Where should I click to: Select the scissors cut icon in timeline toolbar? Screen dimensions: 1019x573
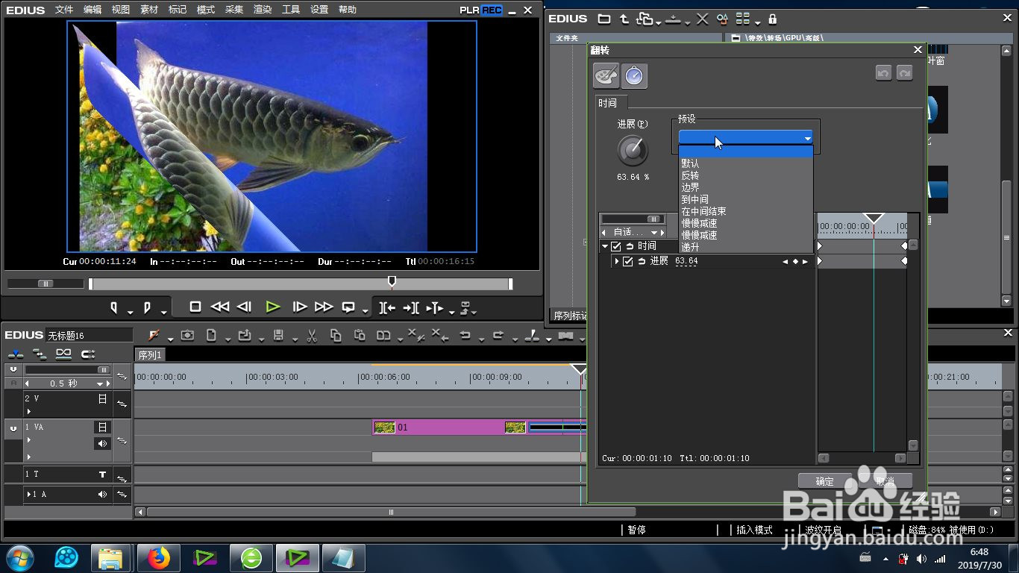(x=312, y=336)
